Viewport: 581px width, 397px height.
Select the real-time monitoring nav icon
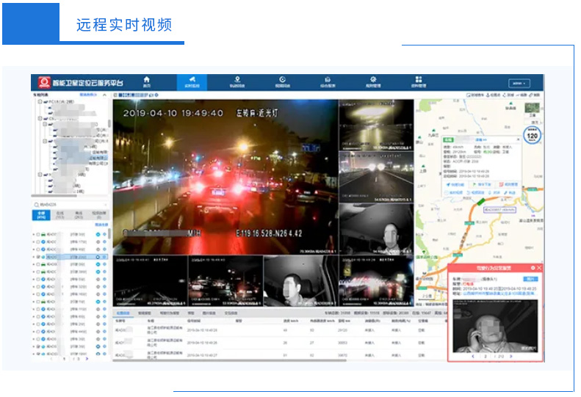[191, 81]
